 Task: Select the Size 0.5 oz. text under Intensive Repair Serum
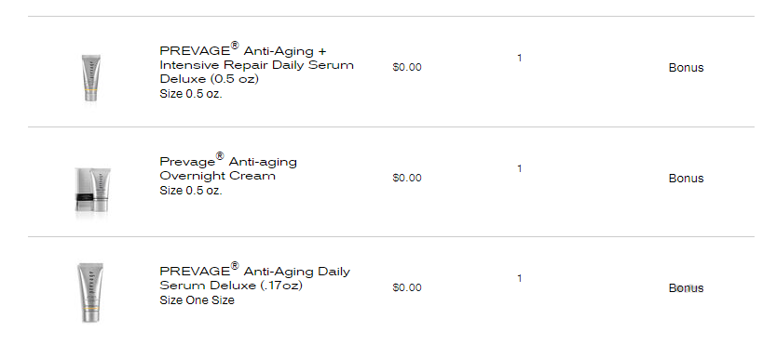click(x=191, y=94)
